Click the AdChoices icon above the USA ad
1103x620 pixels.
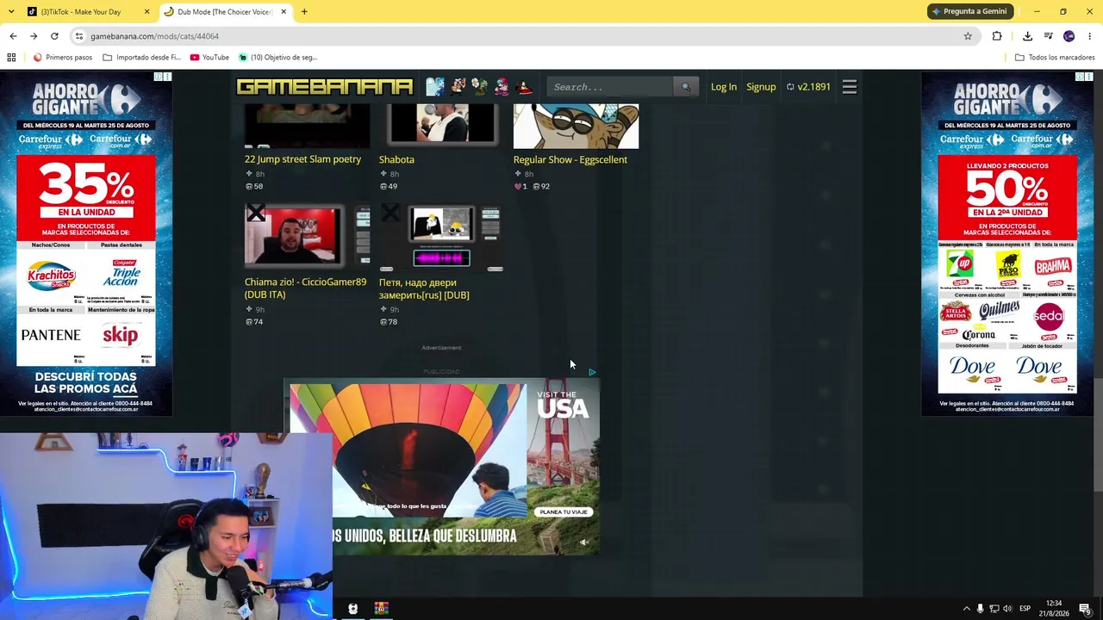coord(592,372)
